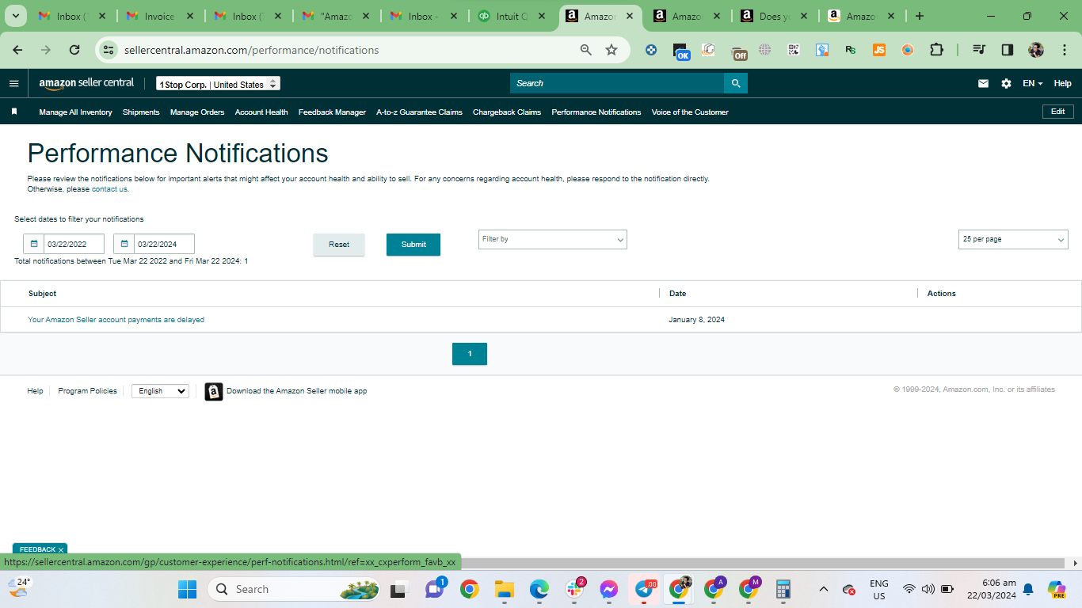Open Slack from the taskbar
The height and width of the screenshot is (608, 1082).
pos(575,589)
